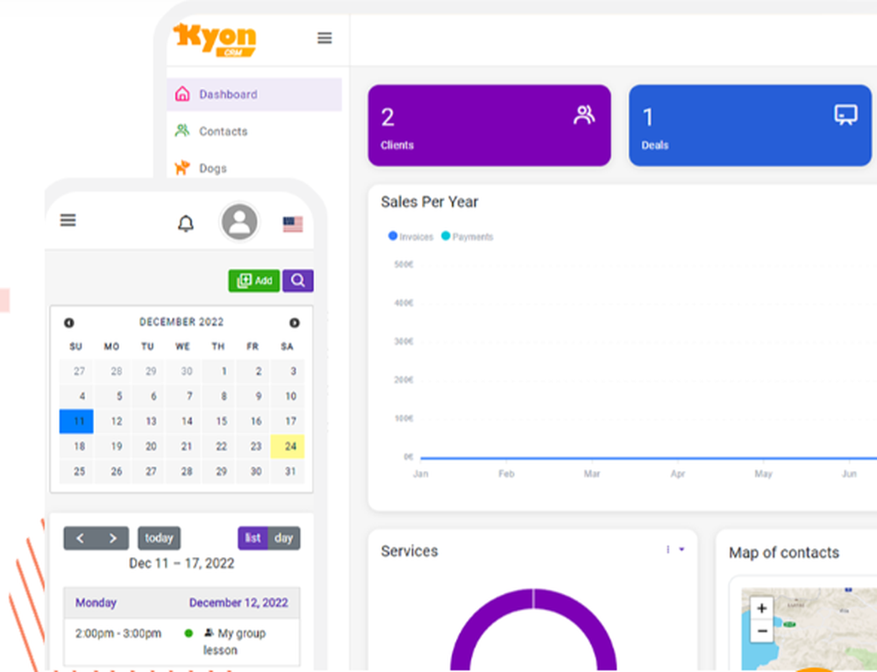The image size is (877, 672).
Task: Select December 7 in the calendar
Action: [x=183, y=397]
